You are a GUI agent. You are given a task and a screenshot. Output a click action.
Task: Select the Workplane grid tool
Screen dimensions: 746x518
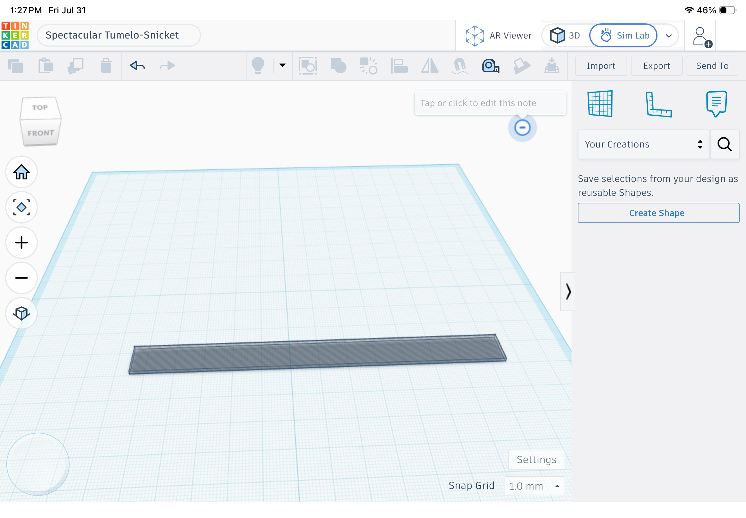click(x=600, y=104)
